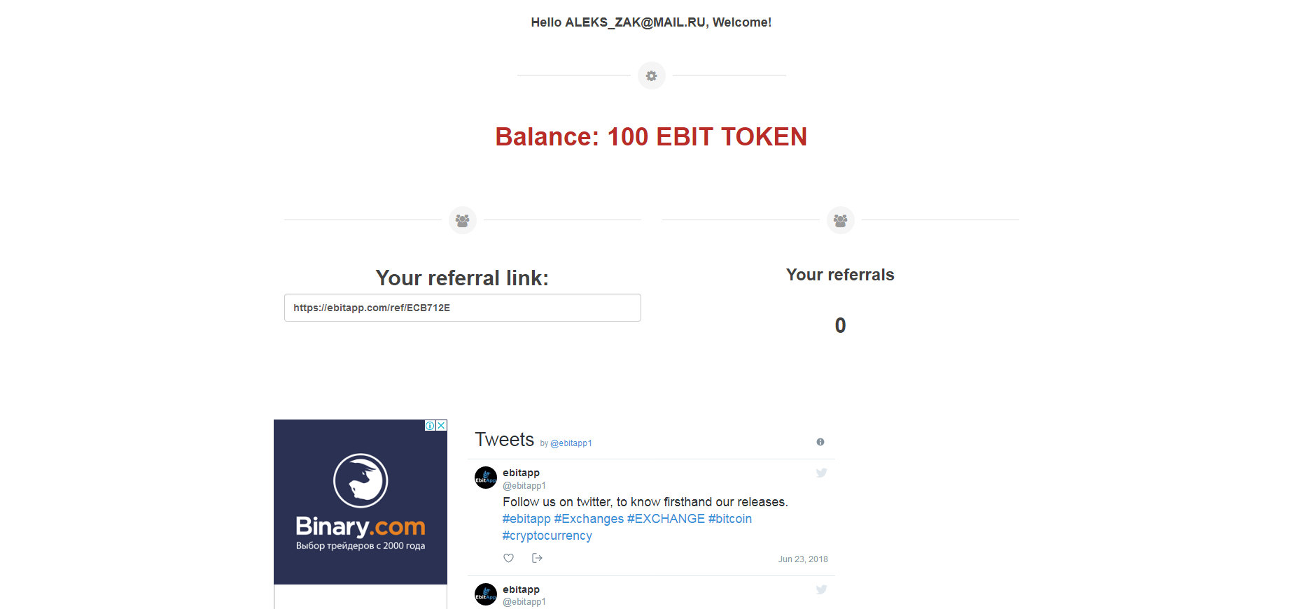Click the Twitter info icon in the Tweets header

point(820,442)
